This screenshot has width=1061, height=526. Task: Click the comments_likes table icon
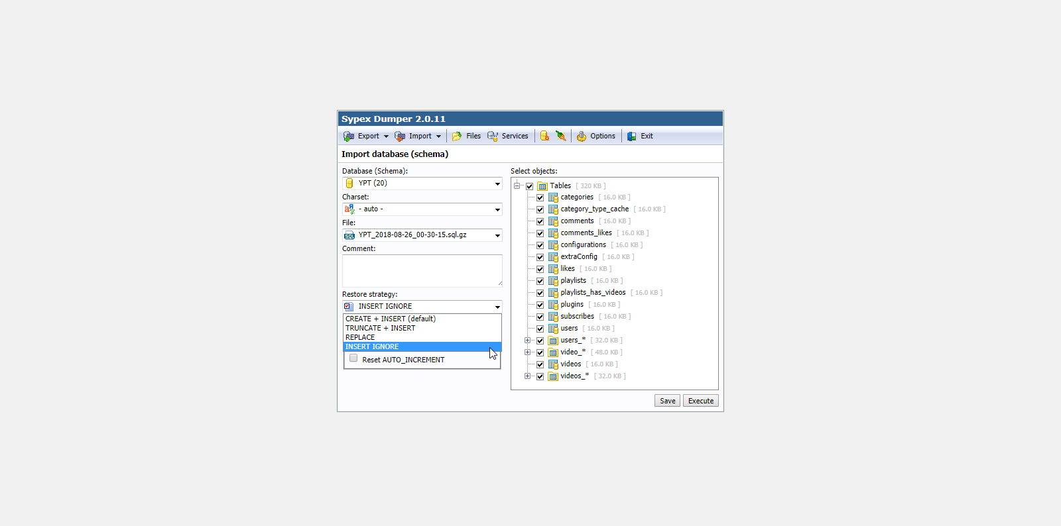pyautogui.click(x=553, y=233)
